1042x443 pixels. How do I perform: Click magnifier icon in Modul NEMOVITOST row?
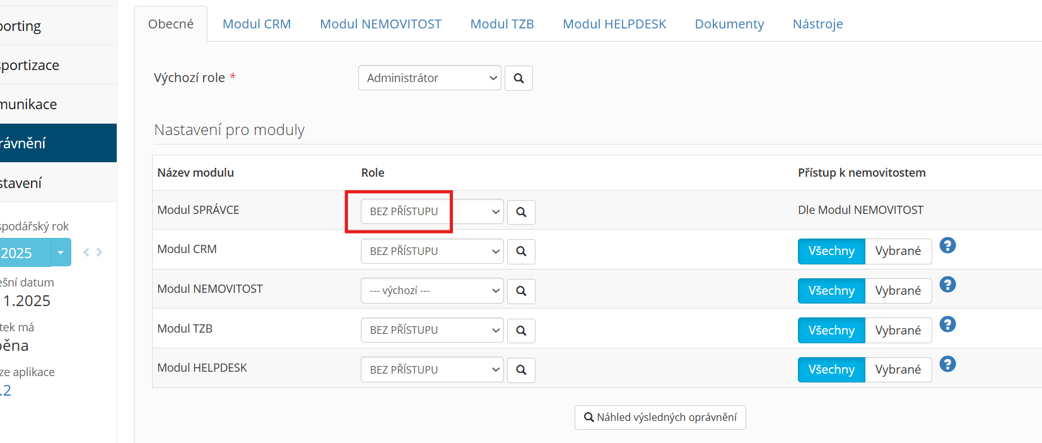click(x=521, y=291)
